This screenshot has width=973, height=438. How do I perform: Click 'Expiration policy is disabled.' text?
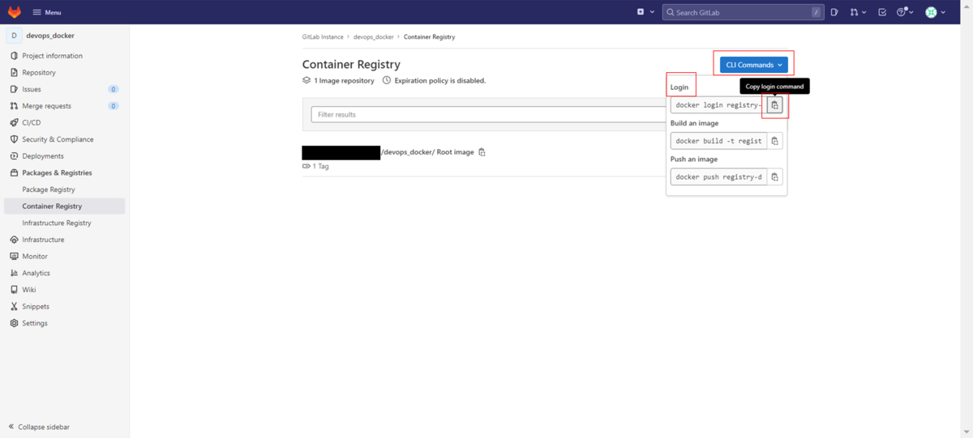pyautogui.click(x=439, y=81)
